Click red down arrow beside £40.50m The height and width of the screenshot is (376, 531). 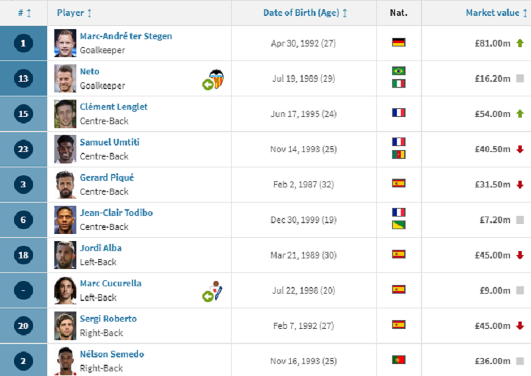(x=520, y=149)
